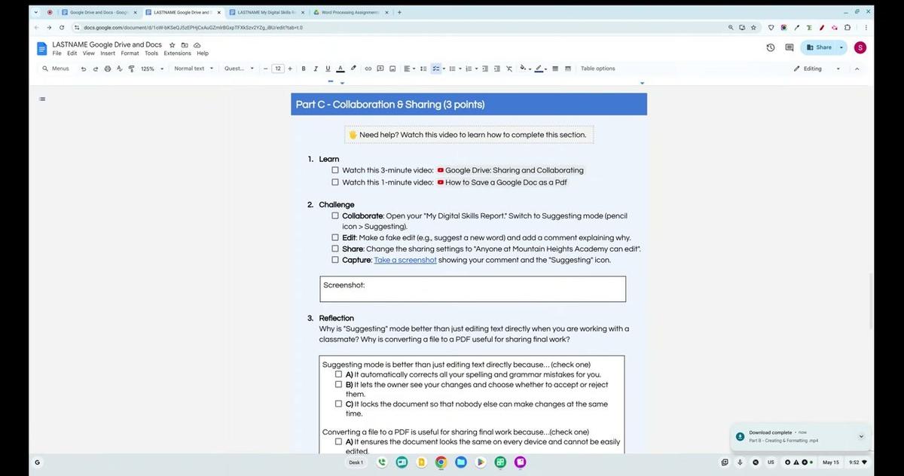View cloud save status icon
Image resolution: width=904 pixels, height=476 pixels.
point(197,45)
